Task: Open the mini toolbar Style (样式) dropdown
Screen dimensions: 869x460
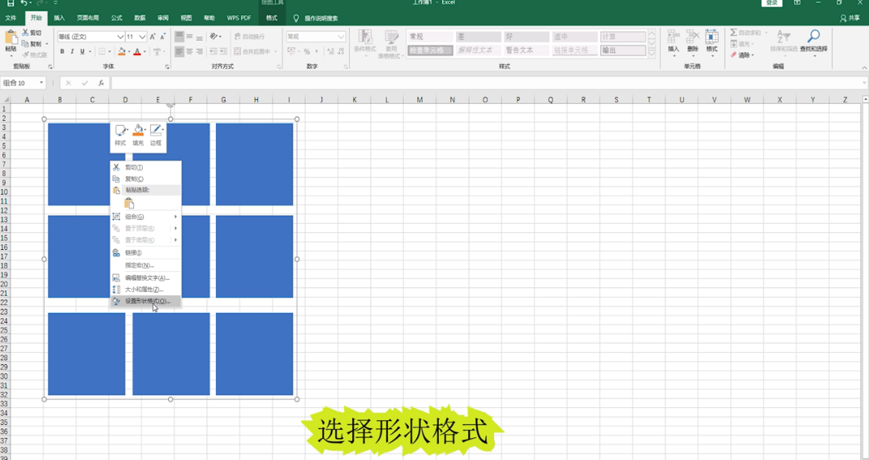Action: coord(121,135)
